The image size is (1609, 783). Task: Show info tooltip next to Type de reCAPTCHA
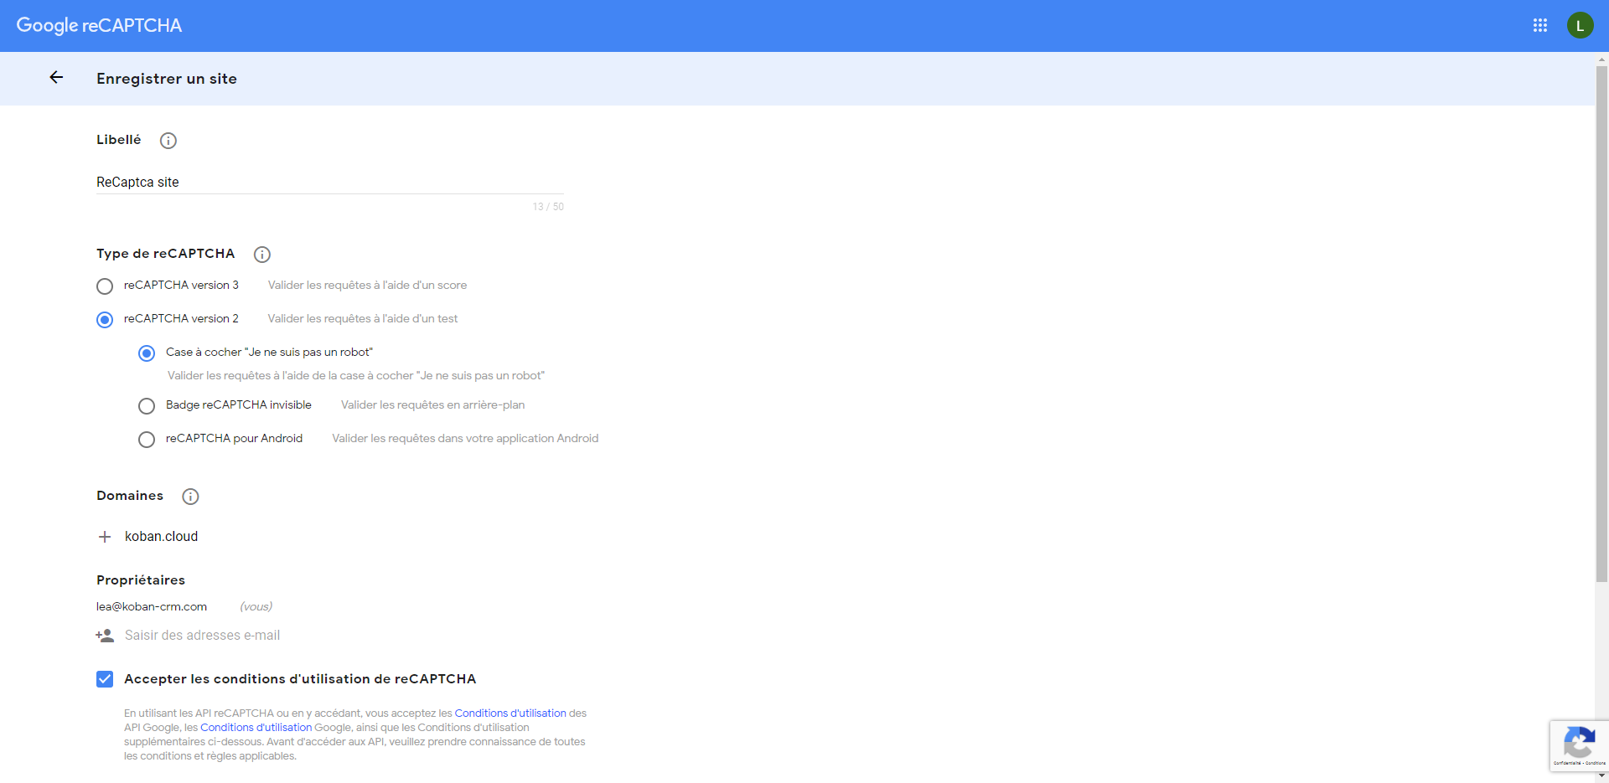click(262, 255)
